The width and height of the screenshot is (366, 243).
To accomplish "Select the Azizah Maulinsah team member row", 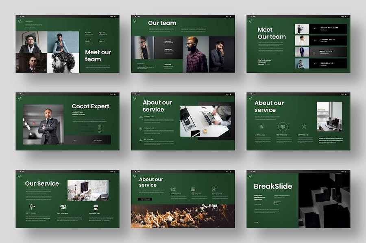I will [321, 29].
